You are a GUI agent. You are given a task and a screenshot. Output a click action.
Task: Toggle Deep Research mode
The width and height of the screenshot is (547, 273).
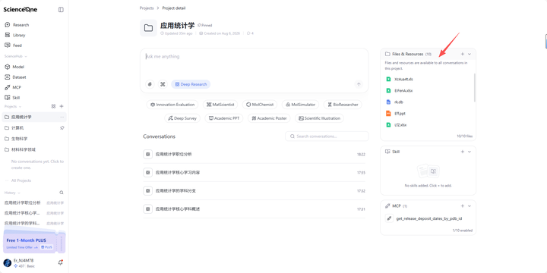(x=191, y=84)
